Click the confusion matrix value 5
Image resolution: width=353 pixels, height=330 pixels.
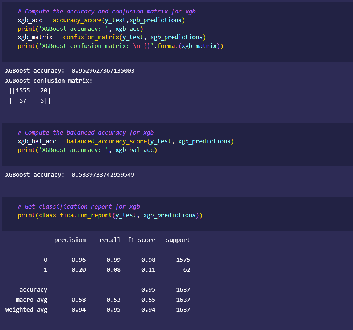(42, 101)
